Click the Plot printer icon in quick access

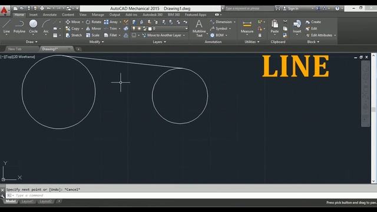42,8
